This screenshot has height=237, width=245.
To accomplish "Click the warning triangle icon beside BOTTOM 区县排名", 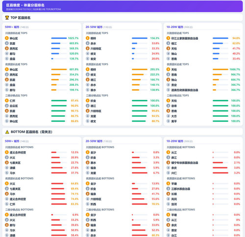I will [x=7, y=132].
